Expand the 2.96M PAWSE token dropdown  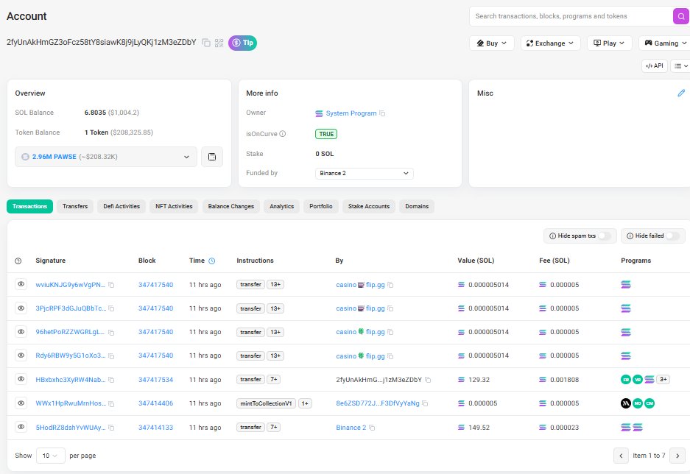click(105, 157)
